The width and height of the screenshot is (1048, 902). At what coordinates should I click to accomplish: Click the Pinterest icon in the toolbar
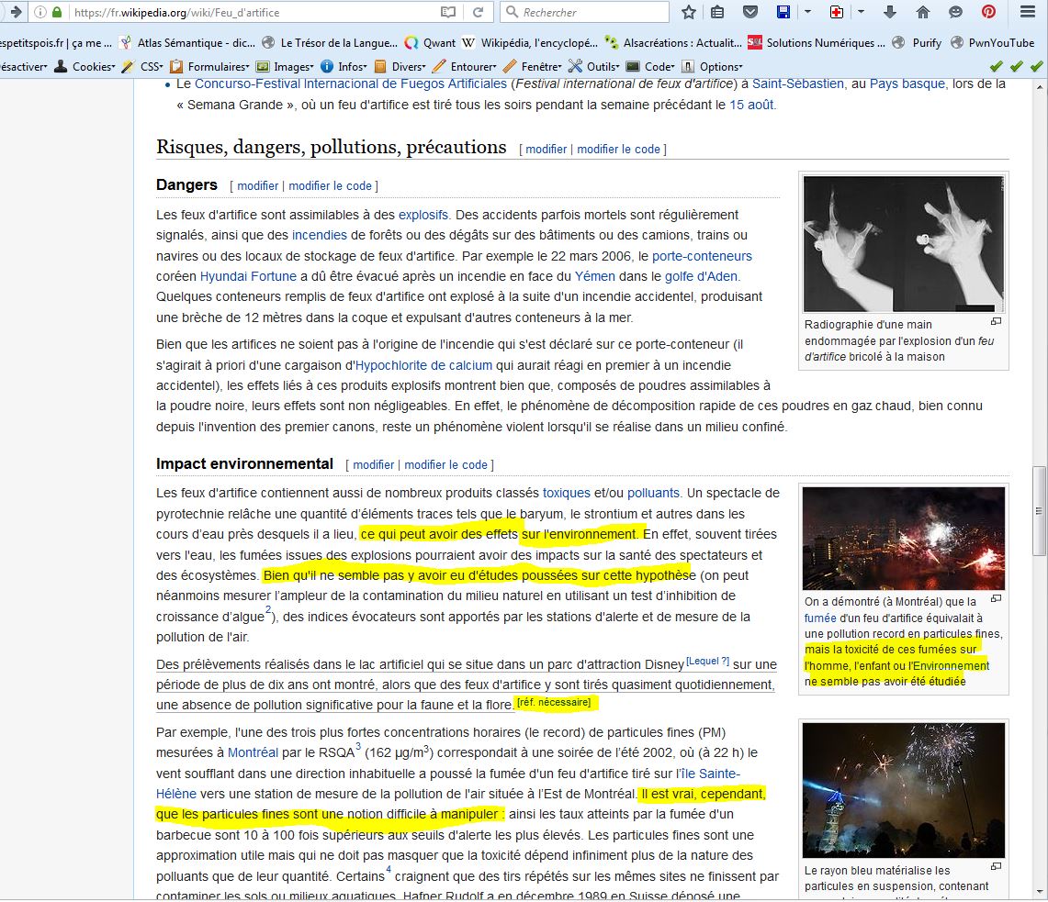point(988,12)
